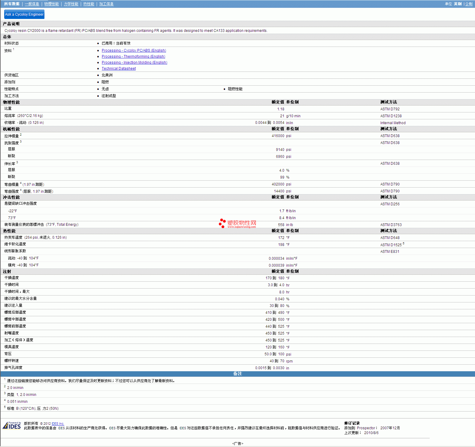Click the 模具温度 row label

click(x=11, y=347)
